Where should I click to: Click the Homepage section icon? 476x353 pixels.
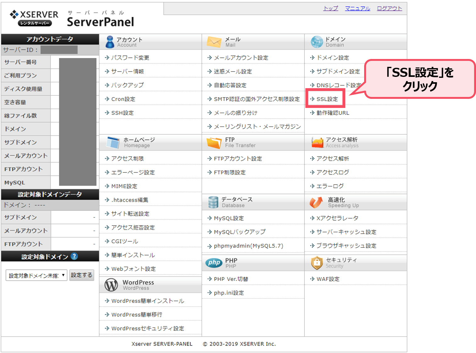point(113,142)
